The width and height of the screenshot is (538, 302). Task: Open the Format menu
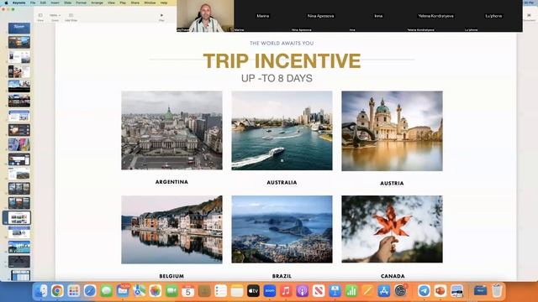coord(82,3)
